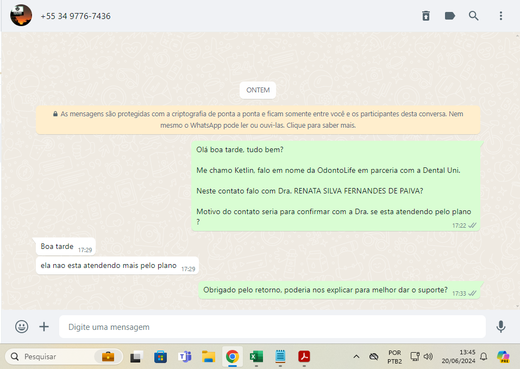Open the three-dot chat menu

click(501, 16)
